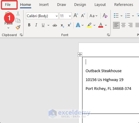
Task: Apply red font color
Action: 101,25
